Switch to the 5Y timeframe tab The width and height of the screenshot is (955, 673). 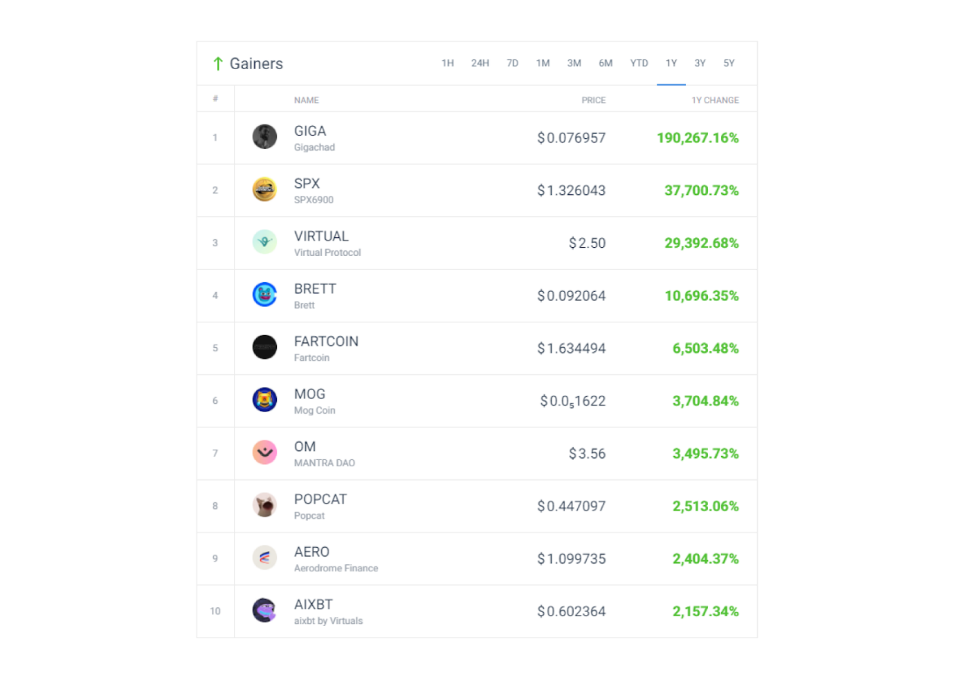[x=729, y=63]
